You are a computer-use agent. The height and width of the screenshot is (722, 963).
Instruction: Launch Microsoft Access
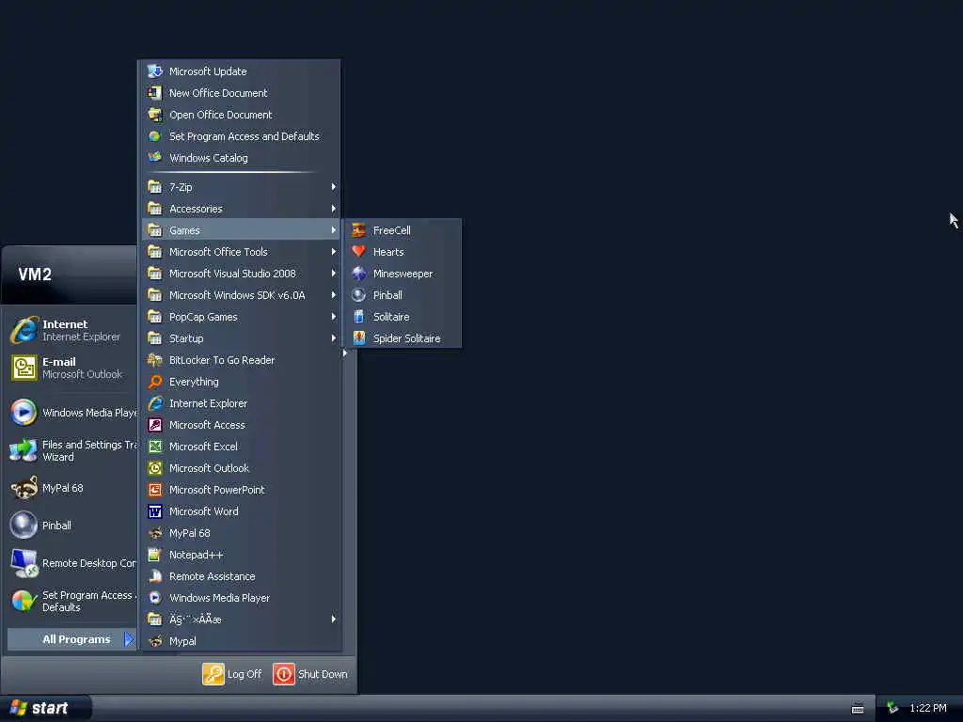click(241, 425)
